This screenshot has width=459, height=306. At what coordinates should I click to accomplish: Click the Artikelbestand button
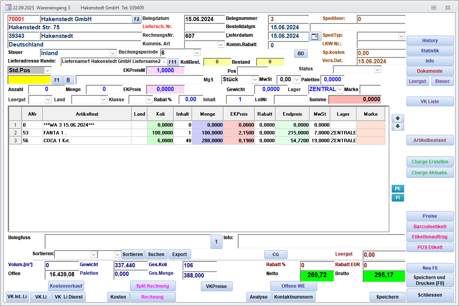point(430,140)
